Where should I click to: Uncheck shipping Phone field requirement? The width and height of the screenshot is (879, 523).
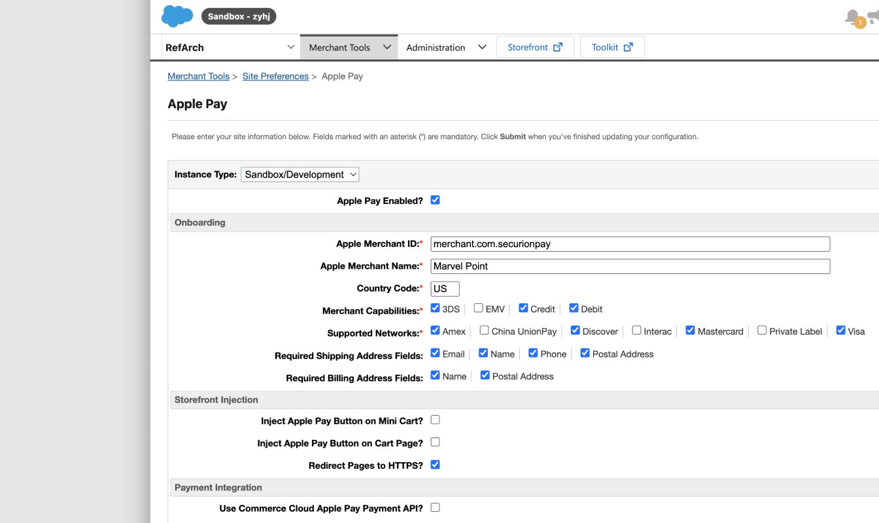(x=533, y=353)
